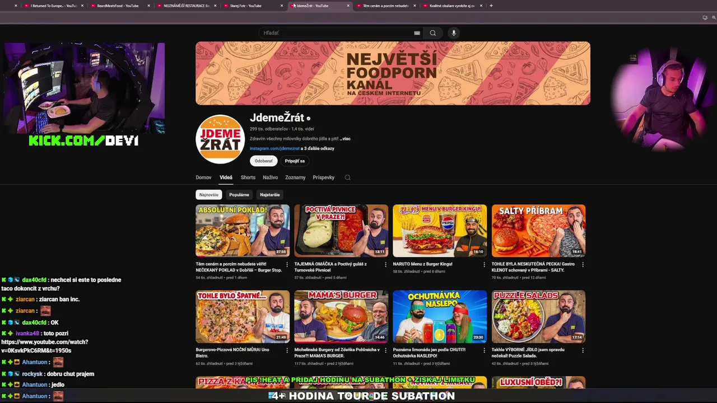Click the channel search magnifier next to Príspevky
The width and height of the screenshot is (717, 403).
coord(347,177)
